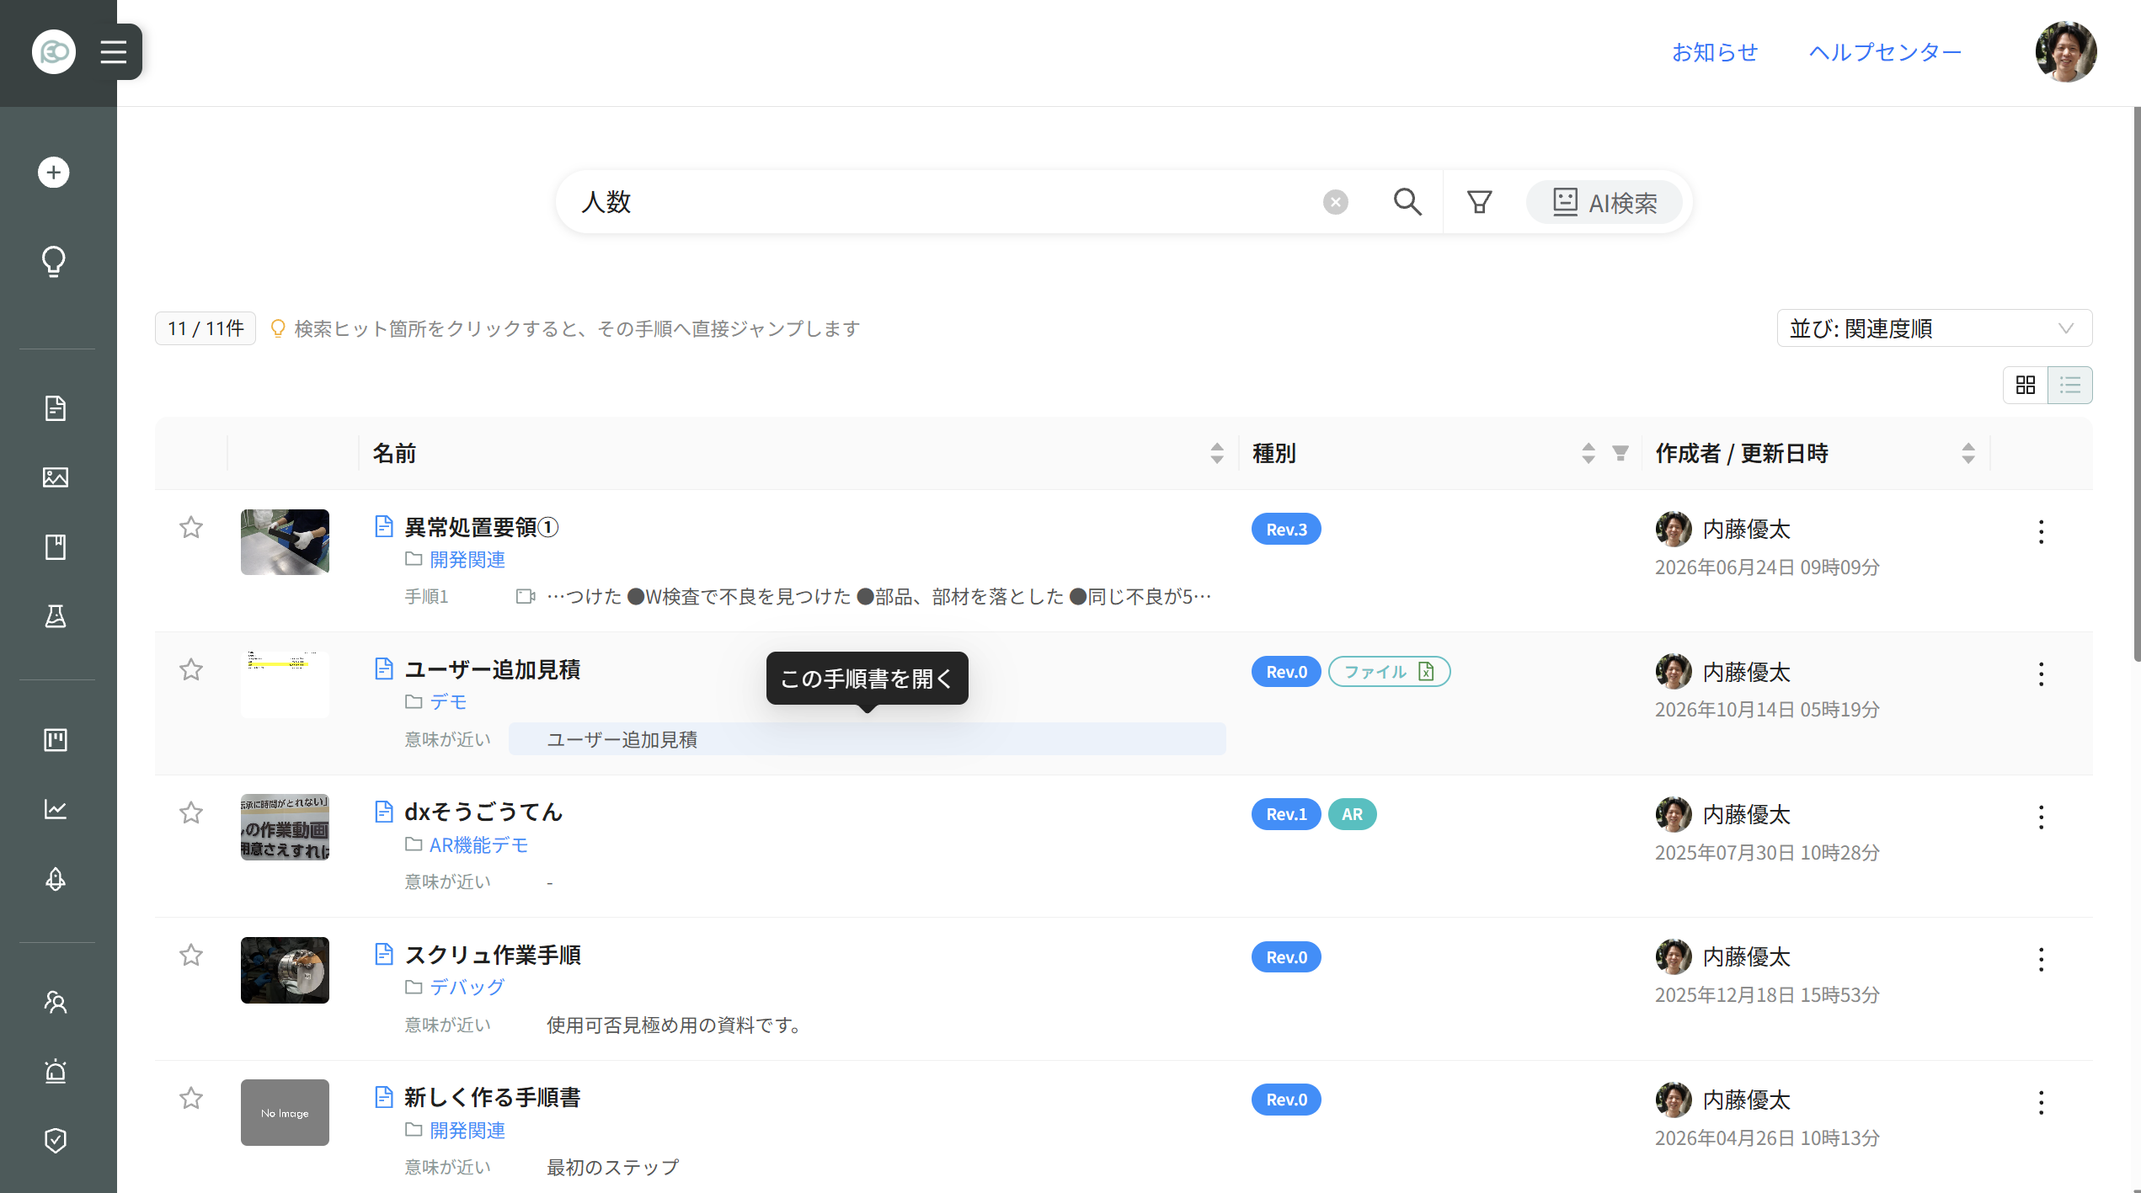Open the 新しく作る手順書 title
This screenshot has width=2141, height=1193.
[x=492, y=1098]
